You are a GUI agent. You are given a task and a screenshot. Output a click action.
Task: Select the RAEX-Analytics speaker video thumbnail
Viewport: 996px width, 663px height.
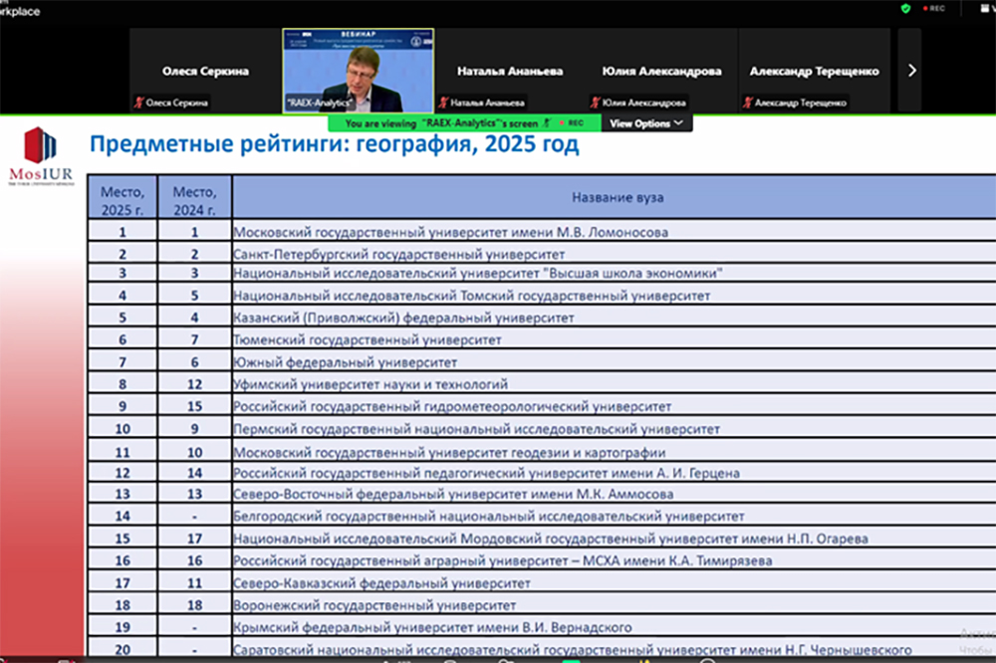tap(359, 71)
